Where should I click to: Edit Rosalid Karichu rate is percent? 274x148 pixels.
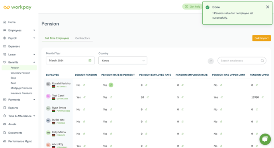[111, 85]
